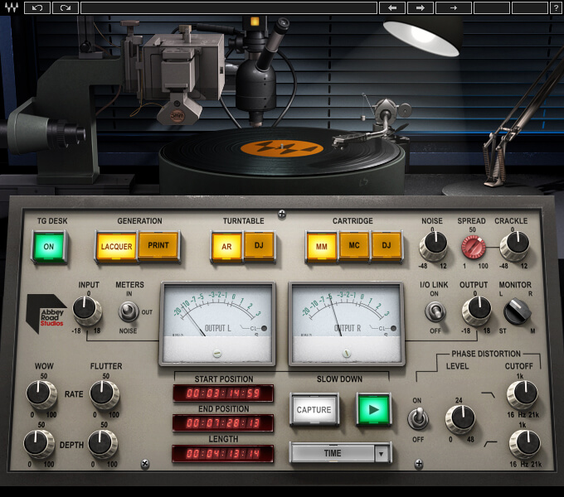Click the undo arrow in top toolbar
564x497 pixels.
[37, 8]
